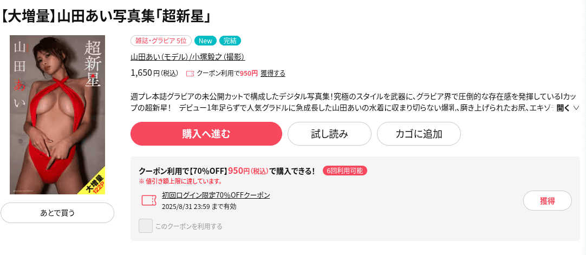Click the 完結 badge
The image size is (586, 255).
point(230,41)
